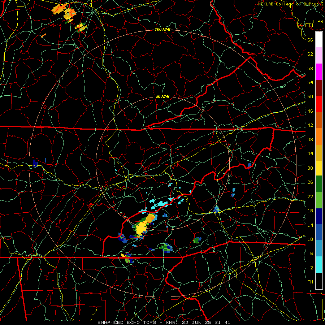This screenshot has height=325, width=325.
Task: Click the black TH swatch at the legend bottom
Action: (319, 281)
